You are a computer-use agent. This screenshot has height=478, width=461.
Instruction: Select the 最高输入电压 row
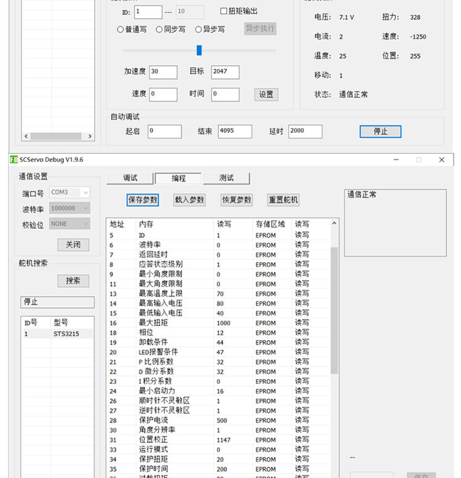point(219,304)
